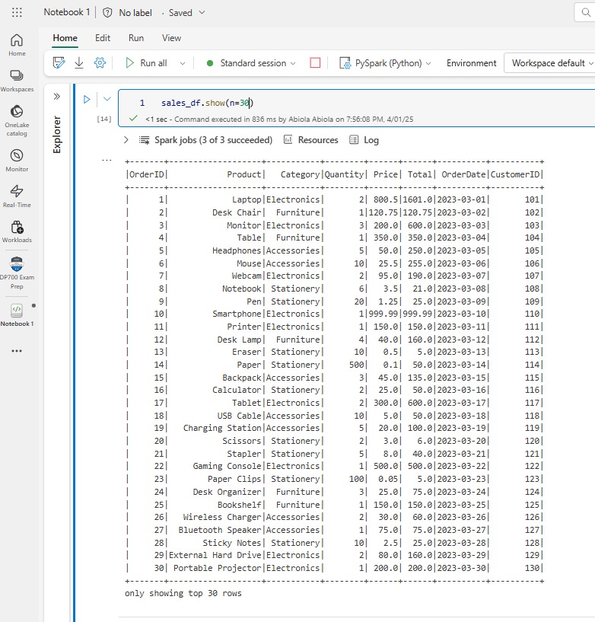Open the app launcher waffle icon
This screenshot has height=622, width=595.
tap(17, 13)
